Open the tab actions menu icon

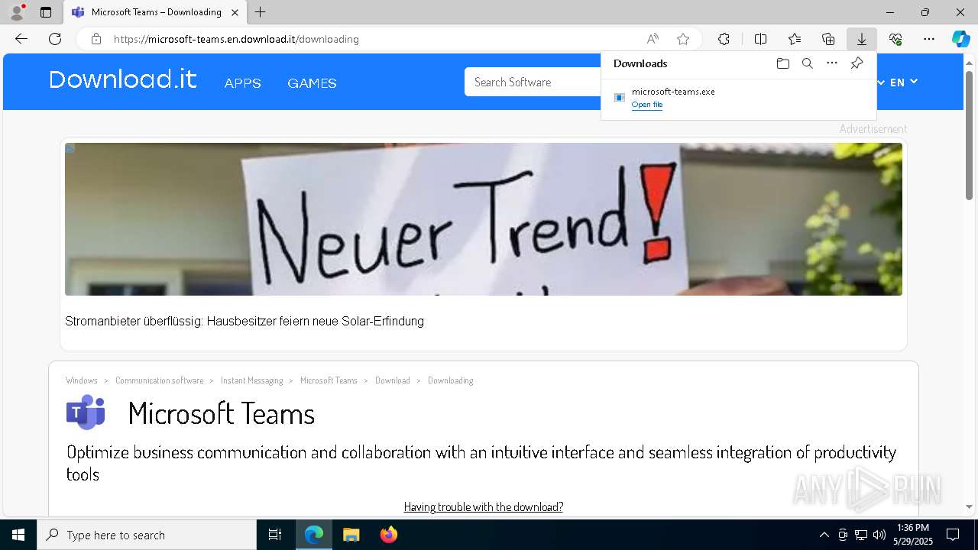point(46,12)
